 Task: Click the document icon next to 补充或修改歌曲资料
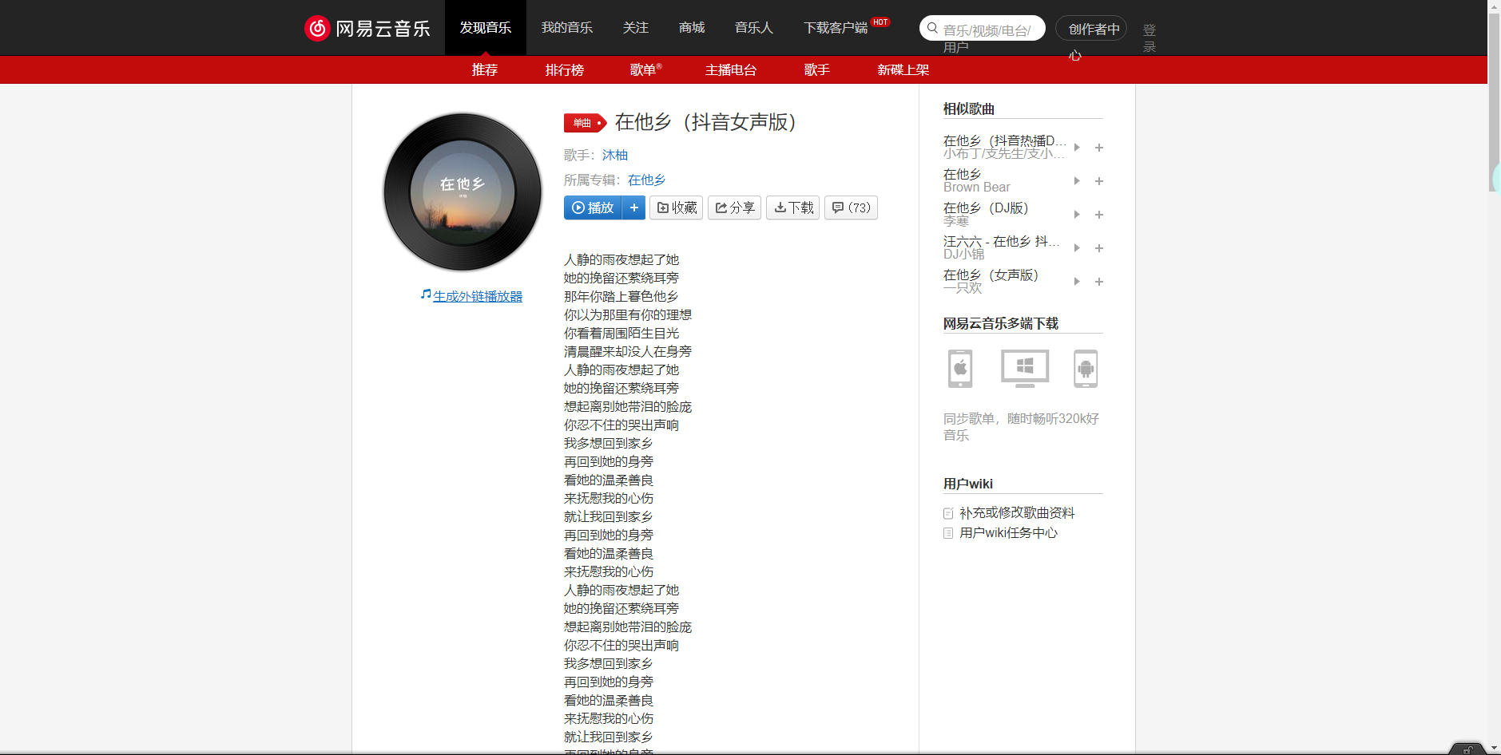pos(947,513)
